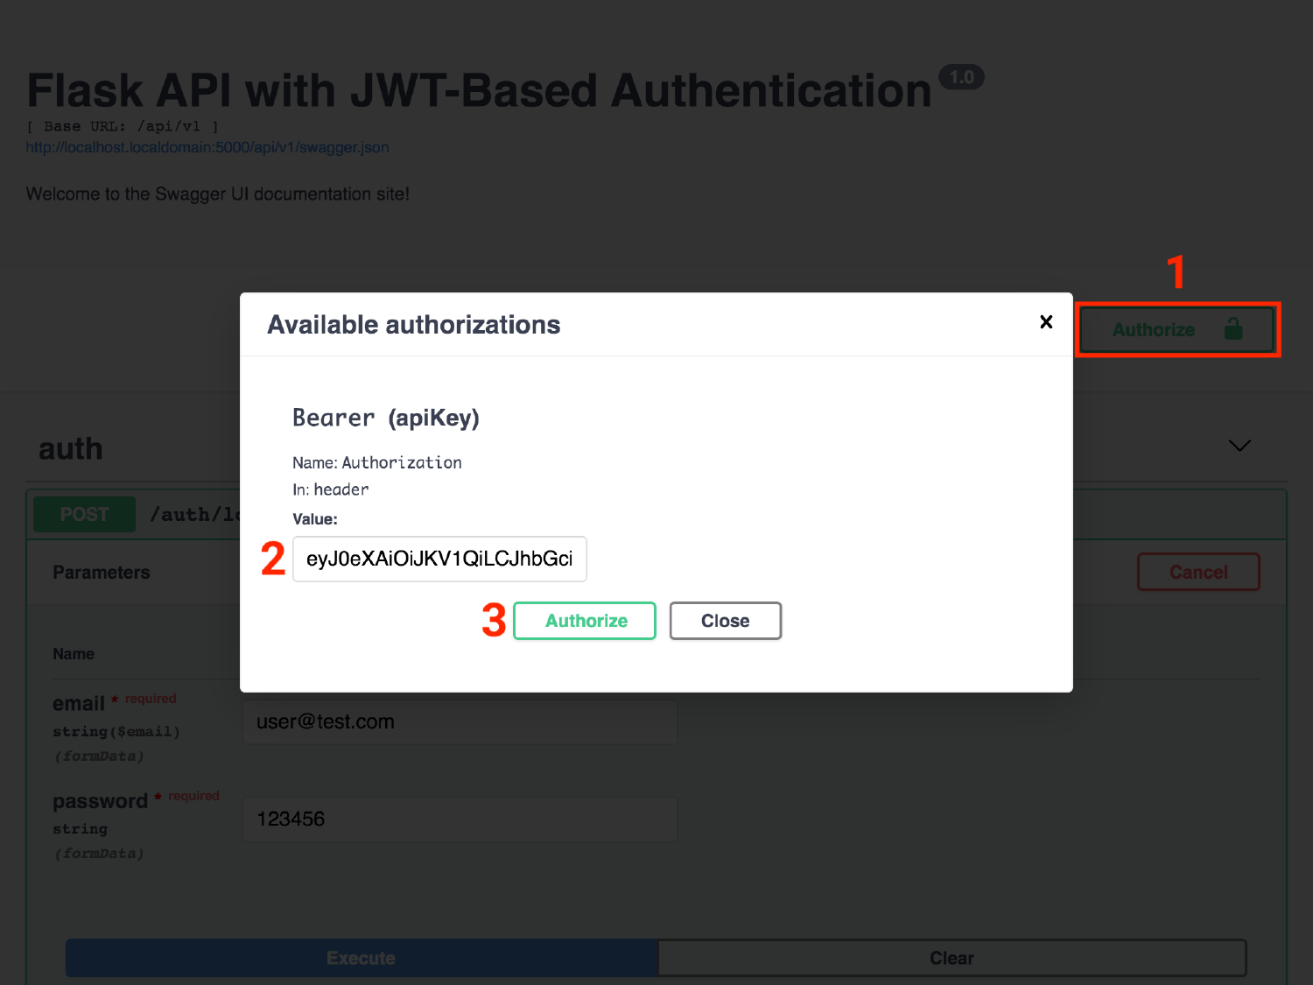Click the X to dismiss Available authorizations dialog
This screenshot has width=1313, height=985.
click(x=1045, y=322)
